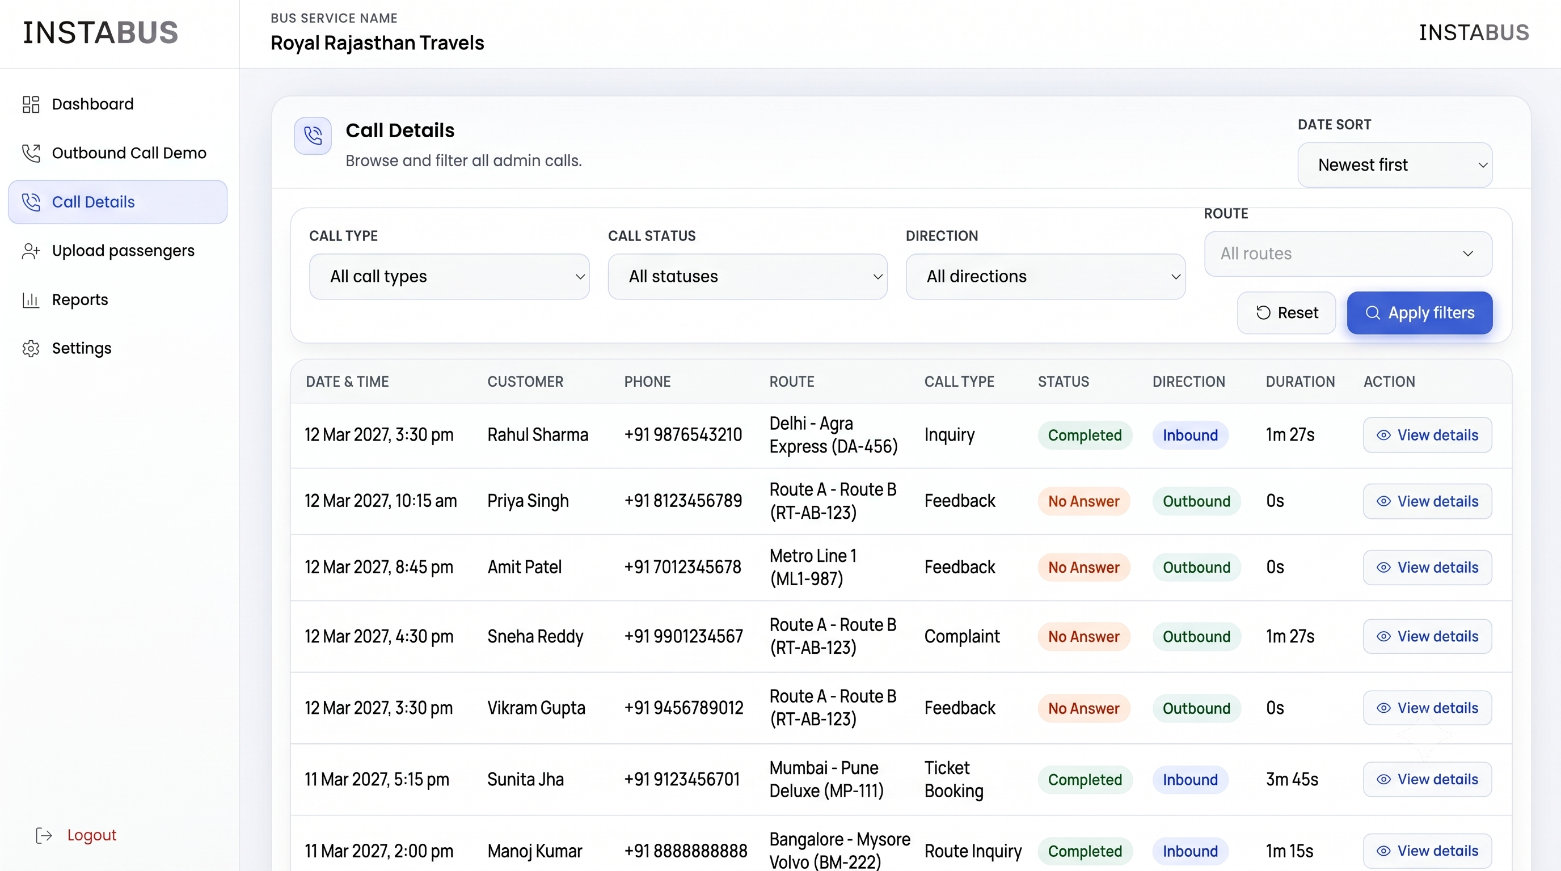The width and height of the screenshot is (1561, 871).
Task: Click the eye icon in Manoj Kumar's row
Action: pyautogui.click(x=1383, y=851)
